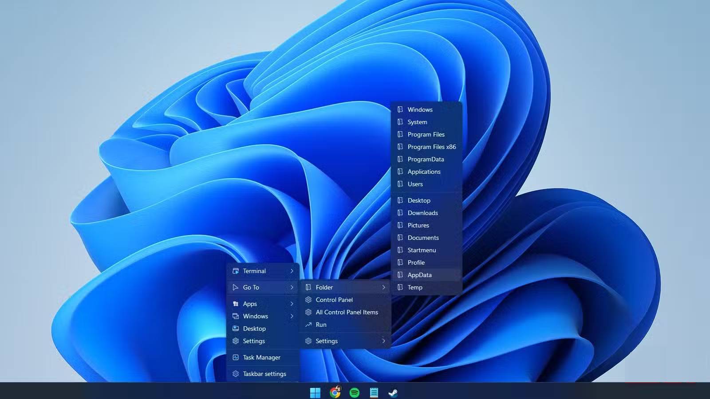Click the Windows Start button
This screenshot has width=710, height=399.
coord(316,392)
